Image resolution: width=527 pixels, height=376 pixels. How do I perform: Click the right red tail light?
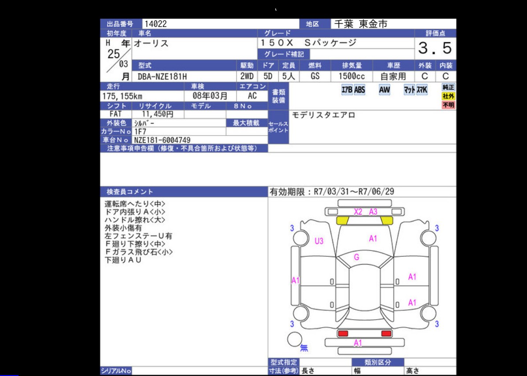[x=387, y=333]
